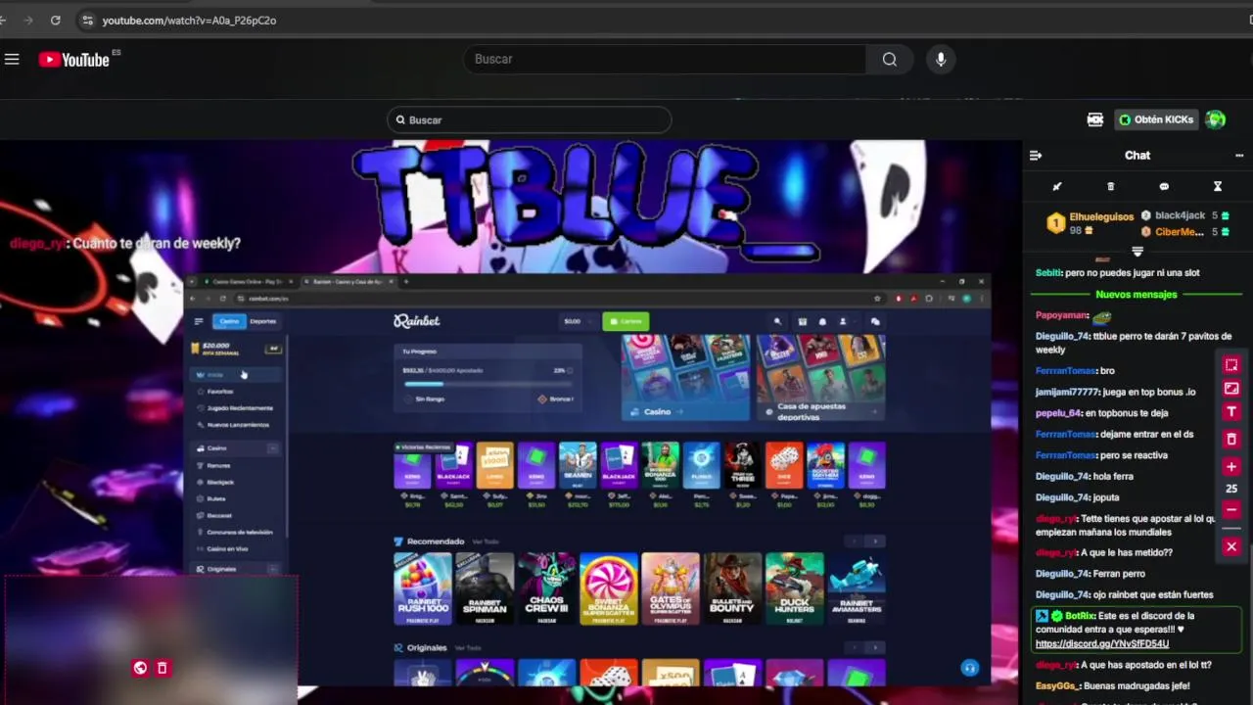The width and height of the screenshot is (1253, 705).
Task: Select Nuevos Lanzamientos in sidebar
Action: (x=239, y=425)
